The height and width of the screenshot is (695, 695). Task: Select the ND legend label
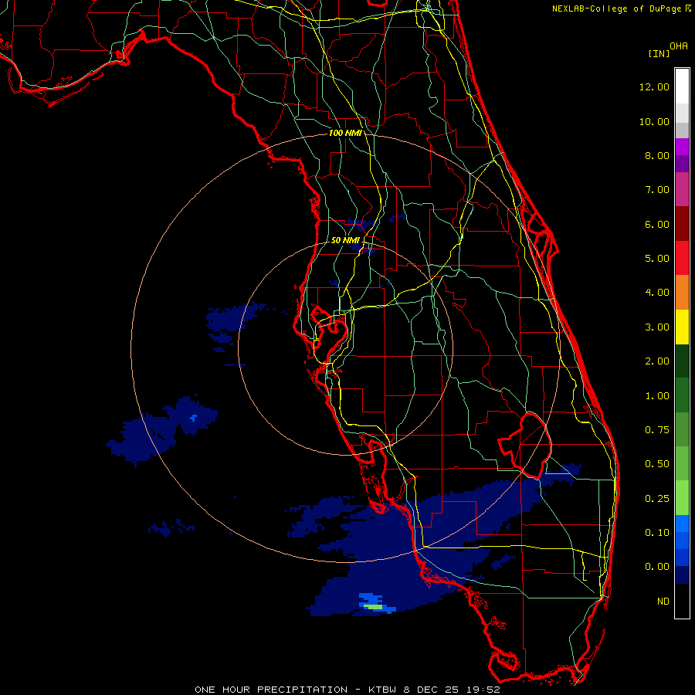click(663, 602)
